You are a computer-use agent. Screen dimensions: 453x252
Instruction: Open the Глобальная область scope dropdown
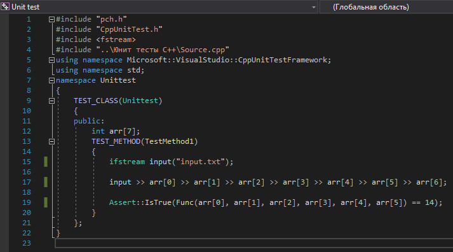click(386, 7)
